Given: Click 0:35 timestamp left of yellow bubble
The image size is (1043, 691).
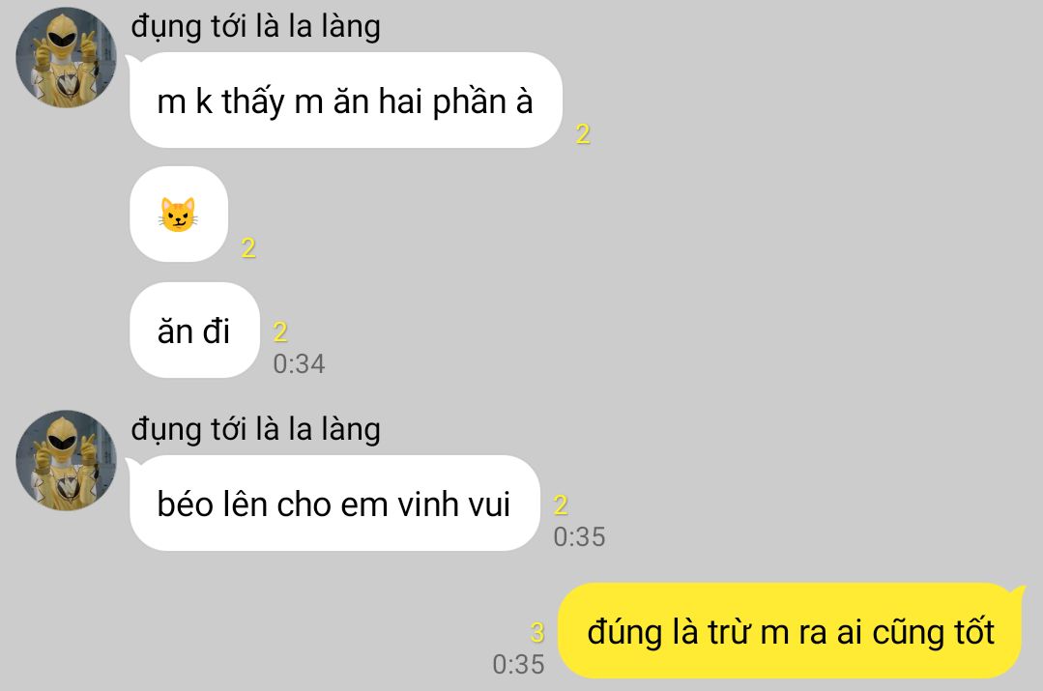Looking at the screenshot, I should [x=518, y=664].
